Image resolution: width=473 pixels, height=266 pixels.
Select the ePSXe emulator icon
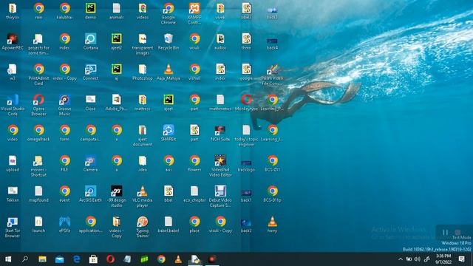pyautogui.click(x=64, y=222)
